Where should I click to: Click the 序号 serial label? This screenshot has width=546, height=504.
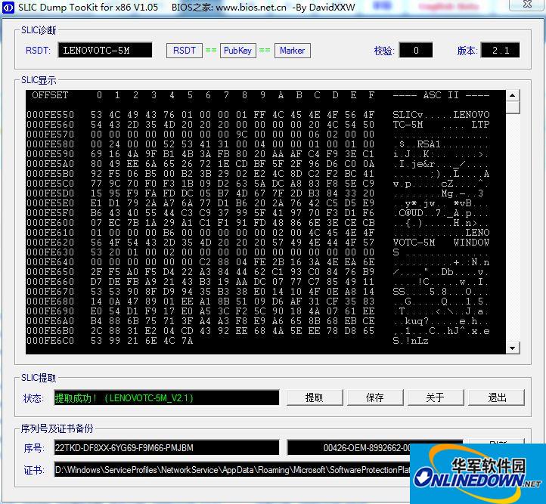pyautogui.click(x=34, y=448)
